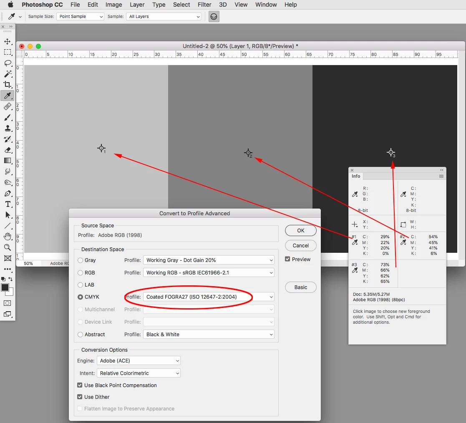466x423 pixels.
Task: Select the Rectangular Marquee tool
Action: tap(8, 52)
